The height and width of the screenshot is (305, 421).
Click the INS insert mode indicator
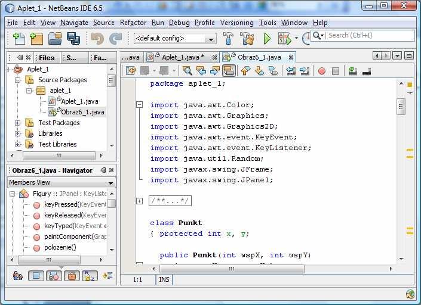click(164, 280)
